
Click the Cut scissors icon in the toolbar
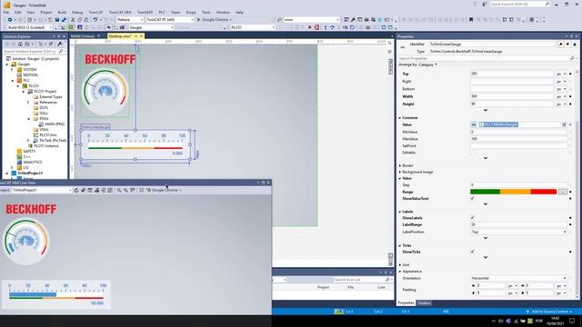pos(73,20)
